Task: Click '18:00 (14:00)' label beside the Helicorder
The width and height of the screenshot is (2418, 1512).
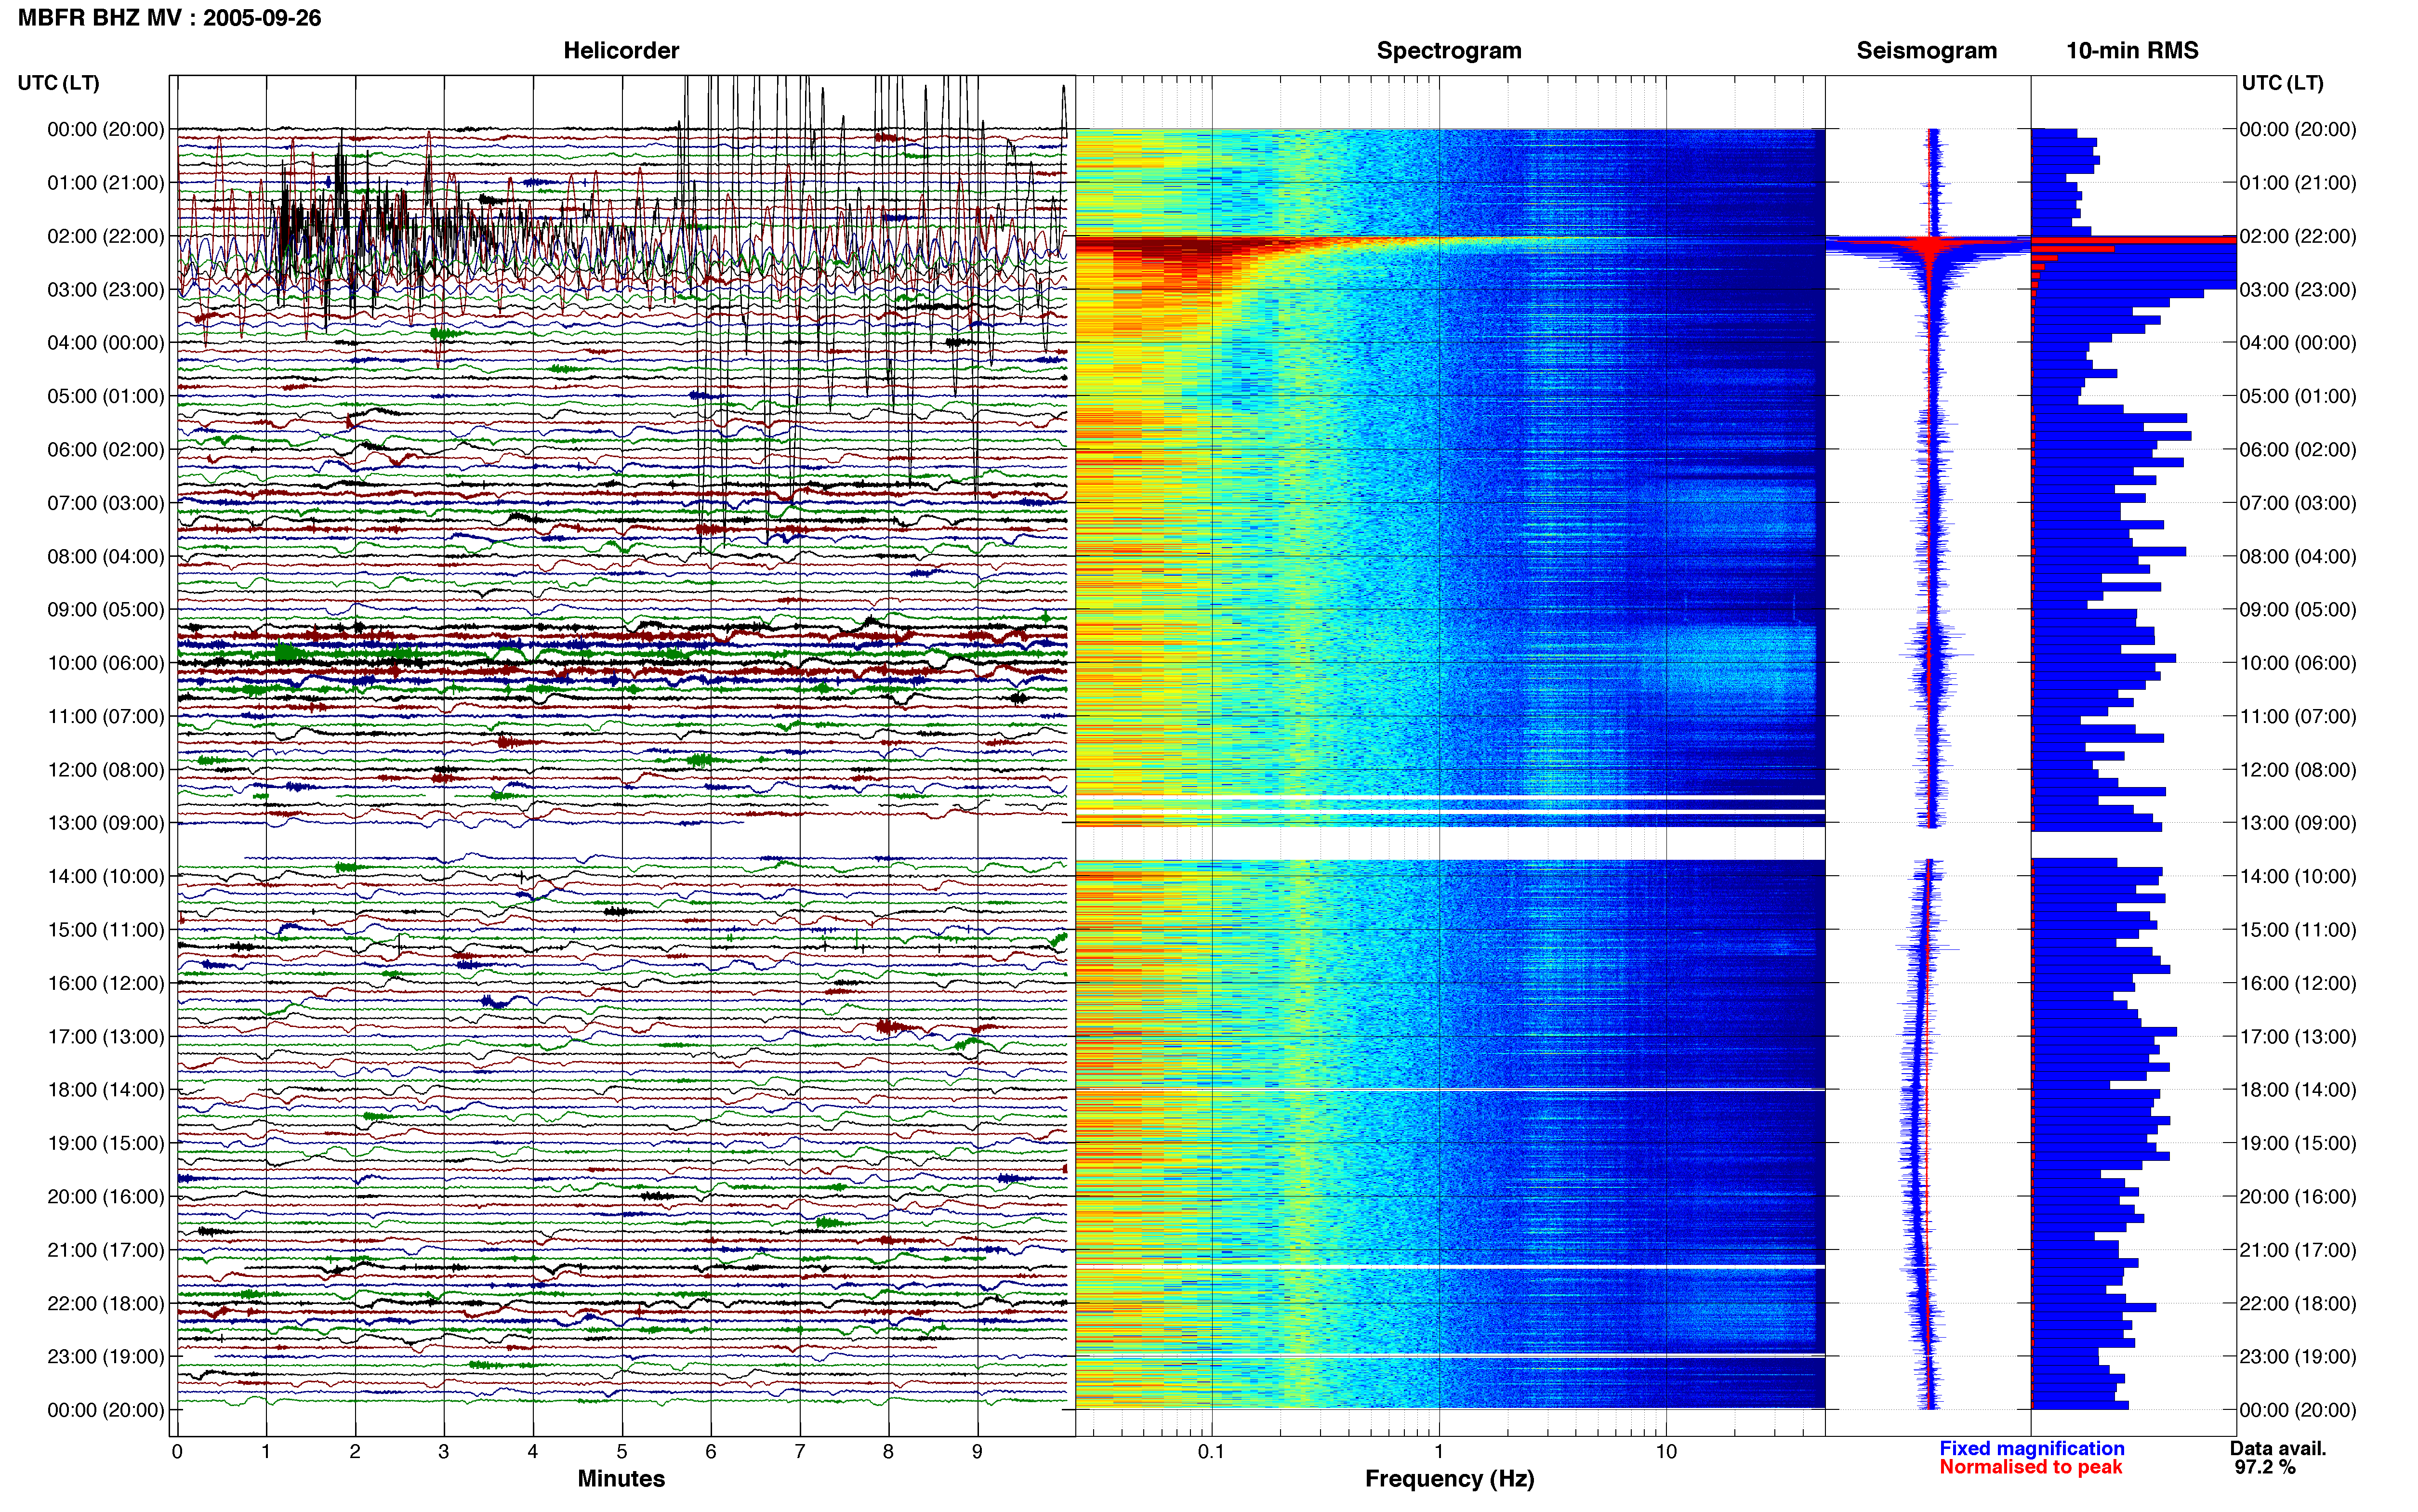Action: tap(106, 1090)
